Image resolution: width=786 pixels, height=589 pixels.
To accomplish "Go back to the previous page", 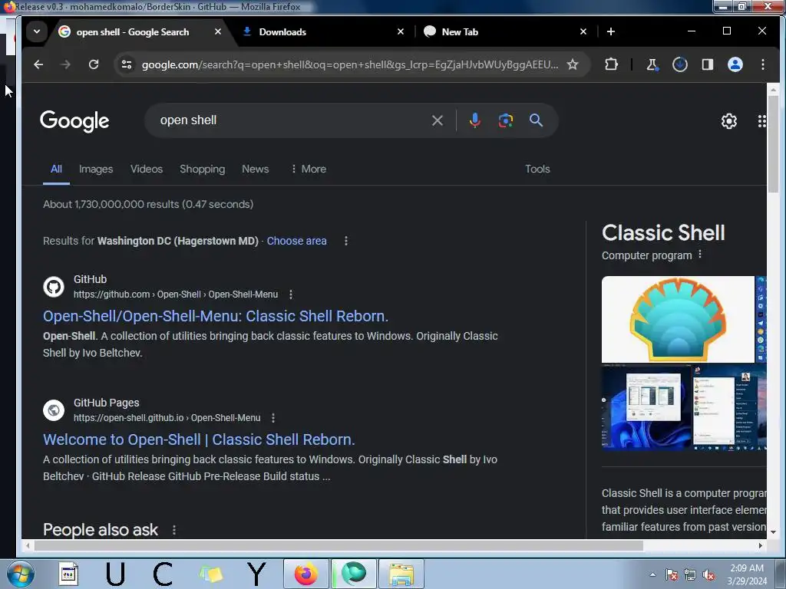I will pos(38,64).
